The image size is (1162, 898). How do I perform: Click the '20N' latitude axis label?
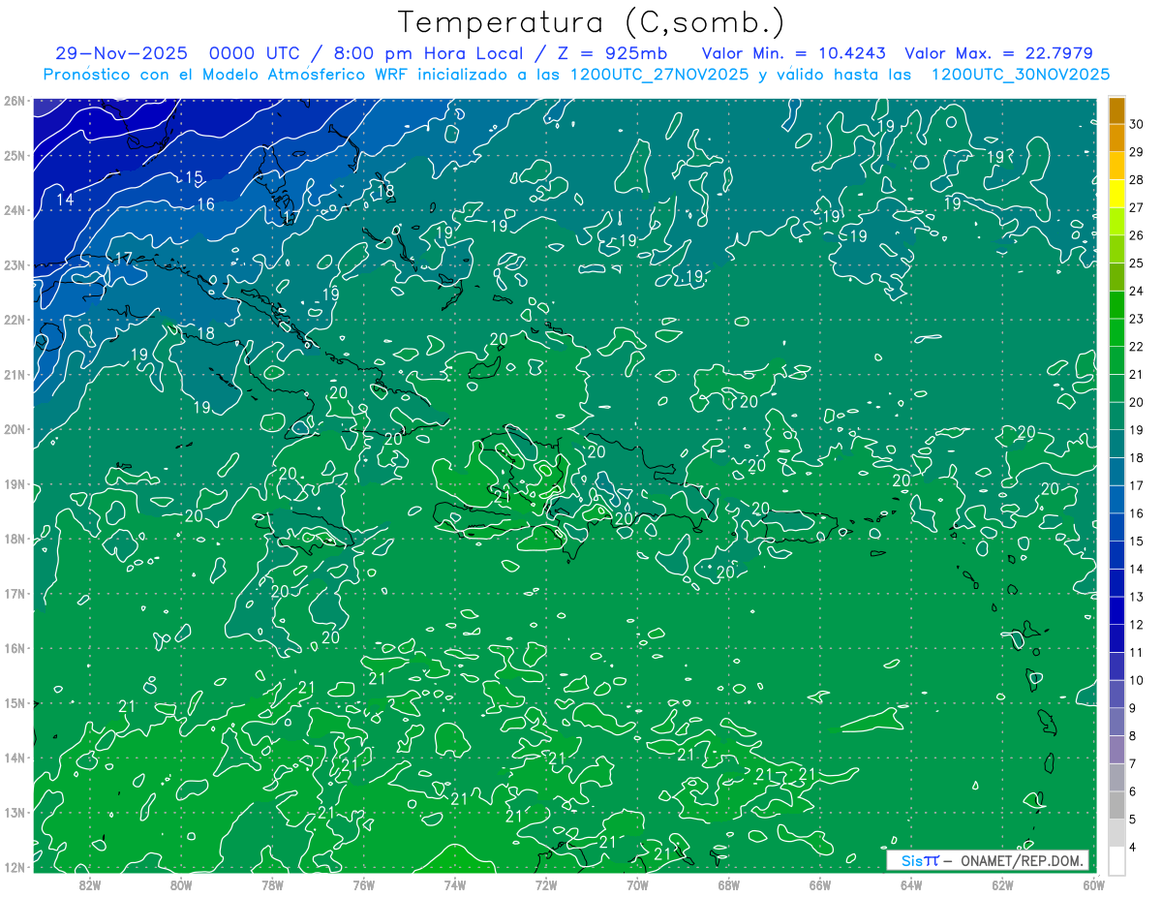14,429
